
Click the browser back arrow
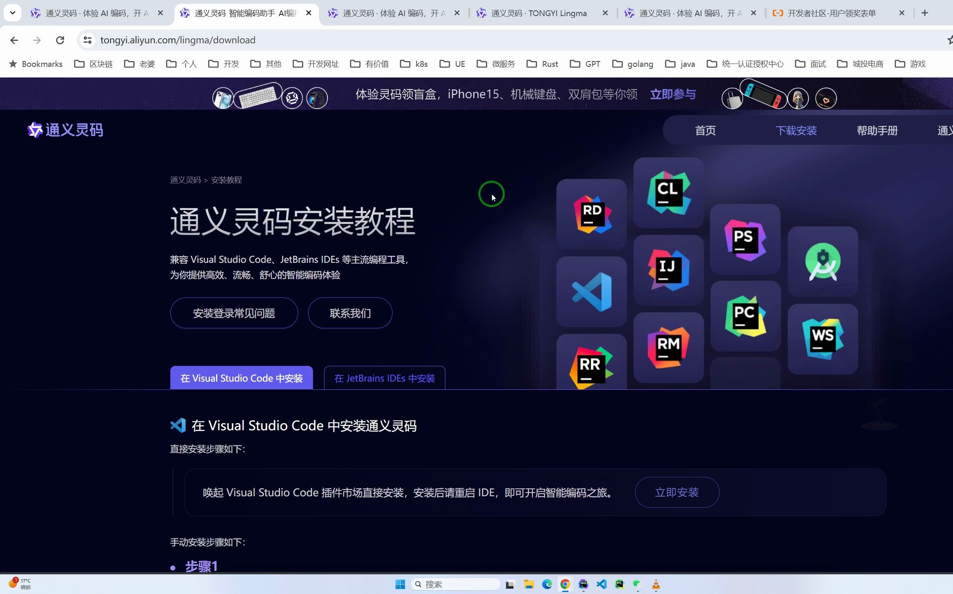click(14, 40)
